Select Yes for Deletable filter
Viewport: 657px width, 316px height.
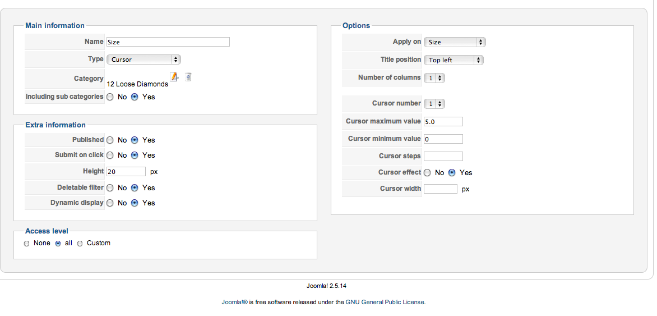pos(135,188)
